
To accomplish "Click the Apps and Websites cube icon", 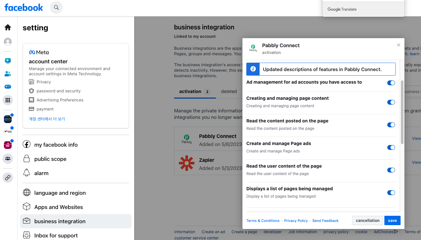I will (27, 207).
